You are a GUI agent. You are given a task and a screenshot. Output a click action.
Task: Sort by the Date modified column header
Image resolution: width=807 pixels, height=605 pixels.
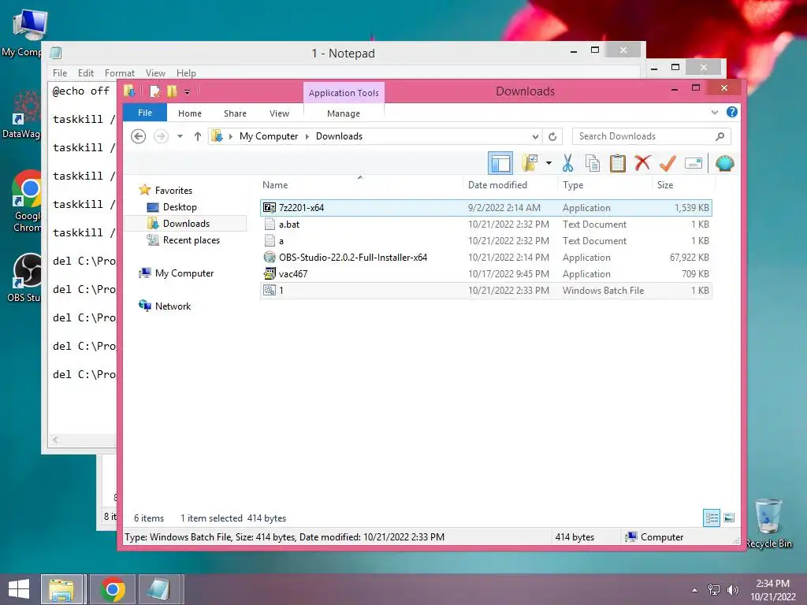[x=498, y=184]
